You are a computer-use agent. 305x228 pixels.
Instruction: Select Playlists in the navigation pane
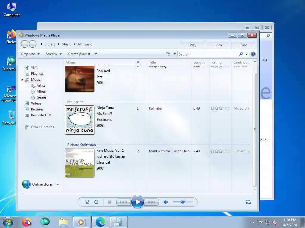click(x=37, y=74)
